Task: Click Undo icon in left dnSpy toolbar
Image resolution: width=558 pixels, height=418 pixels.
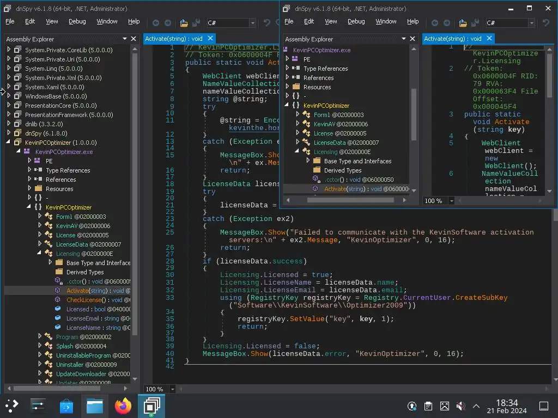Action: [x=266, y=23]
